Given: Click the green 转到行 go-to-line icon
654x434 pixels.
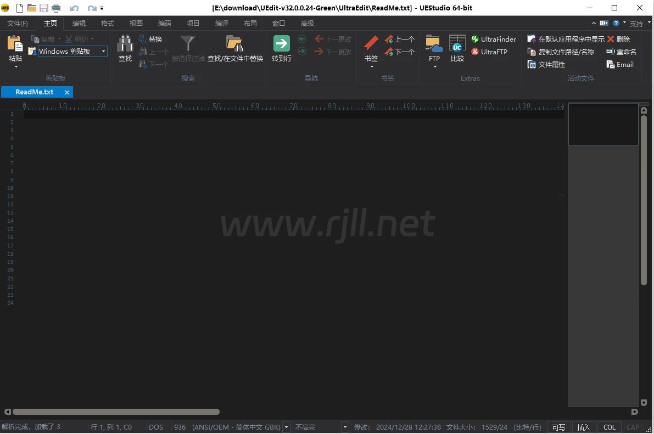Looking at the screenshot, I should tap(282, 44).
